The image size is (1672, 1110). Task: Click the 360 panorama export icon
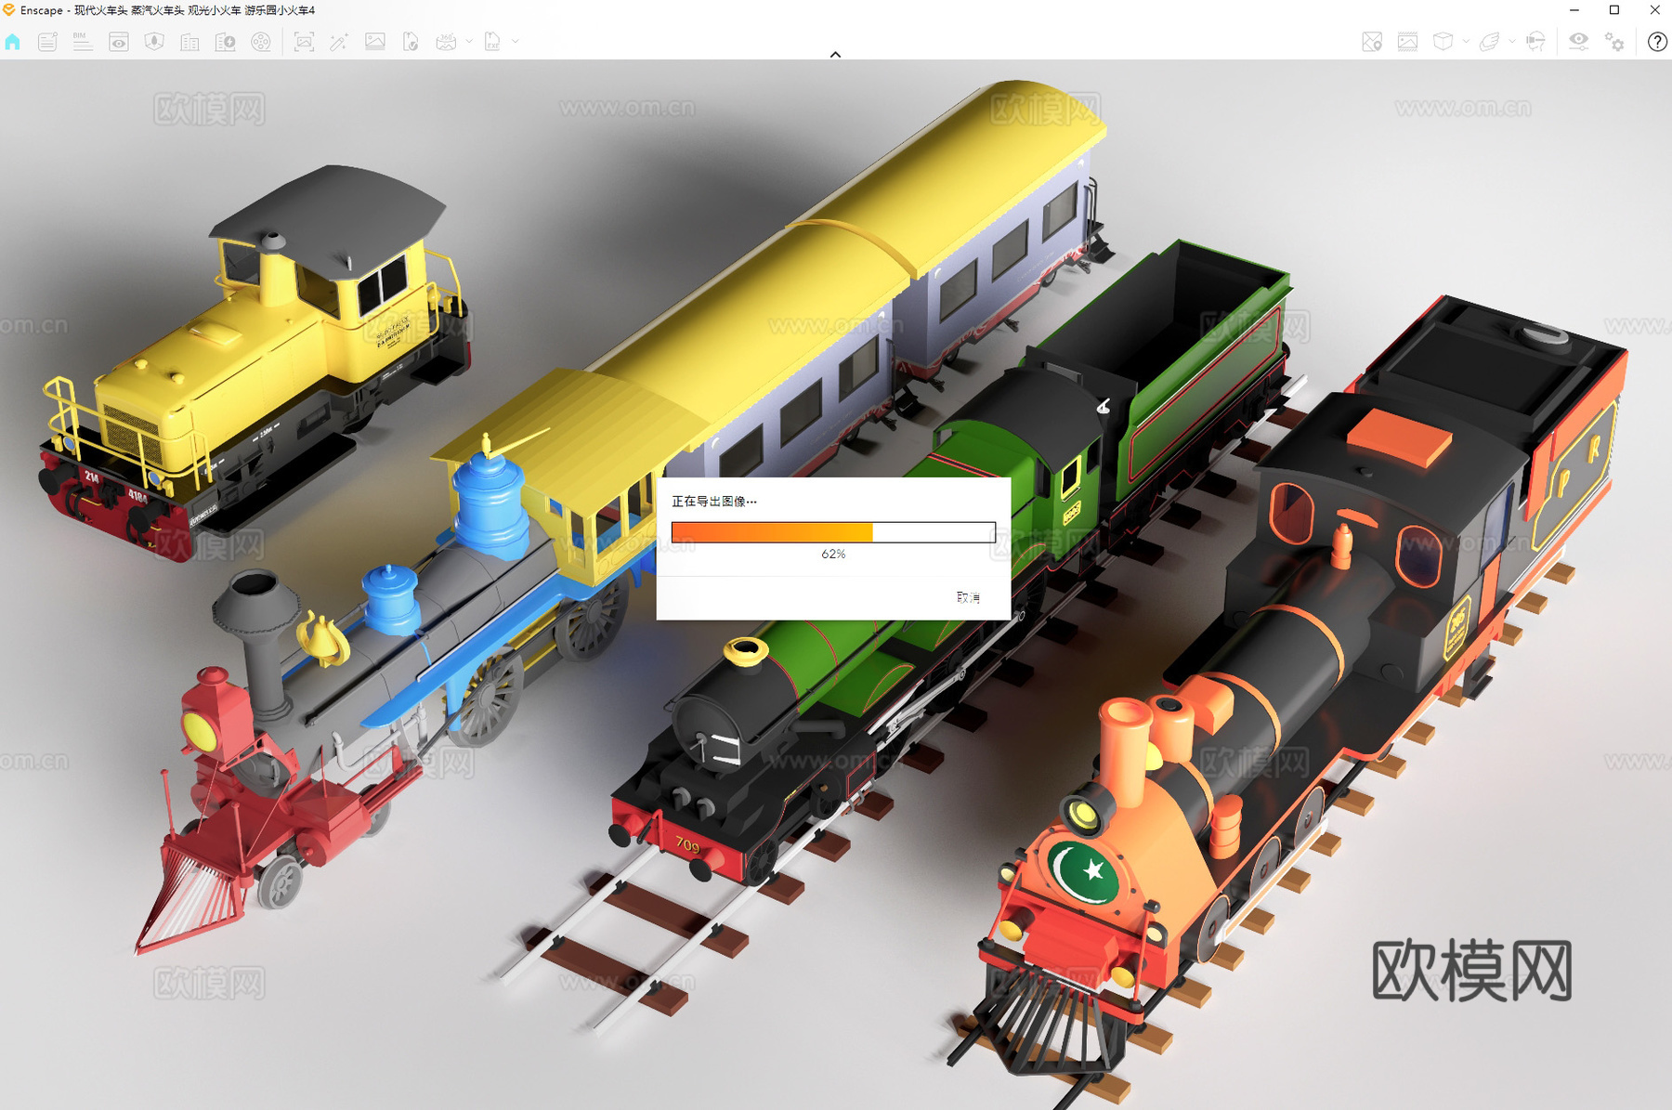tap(447, 42)
